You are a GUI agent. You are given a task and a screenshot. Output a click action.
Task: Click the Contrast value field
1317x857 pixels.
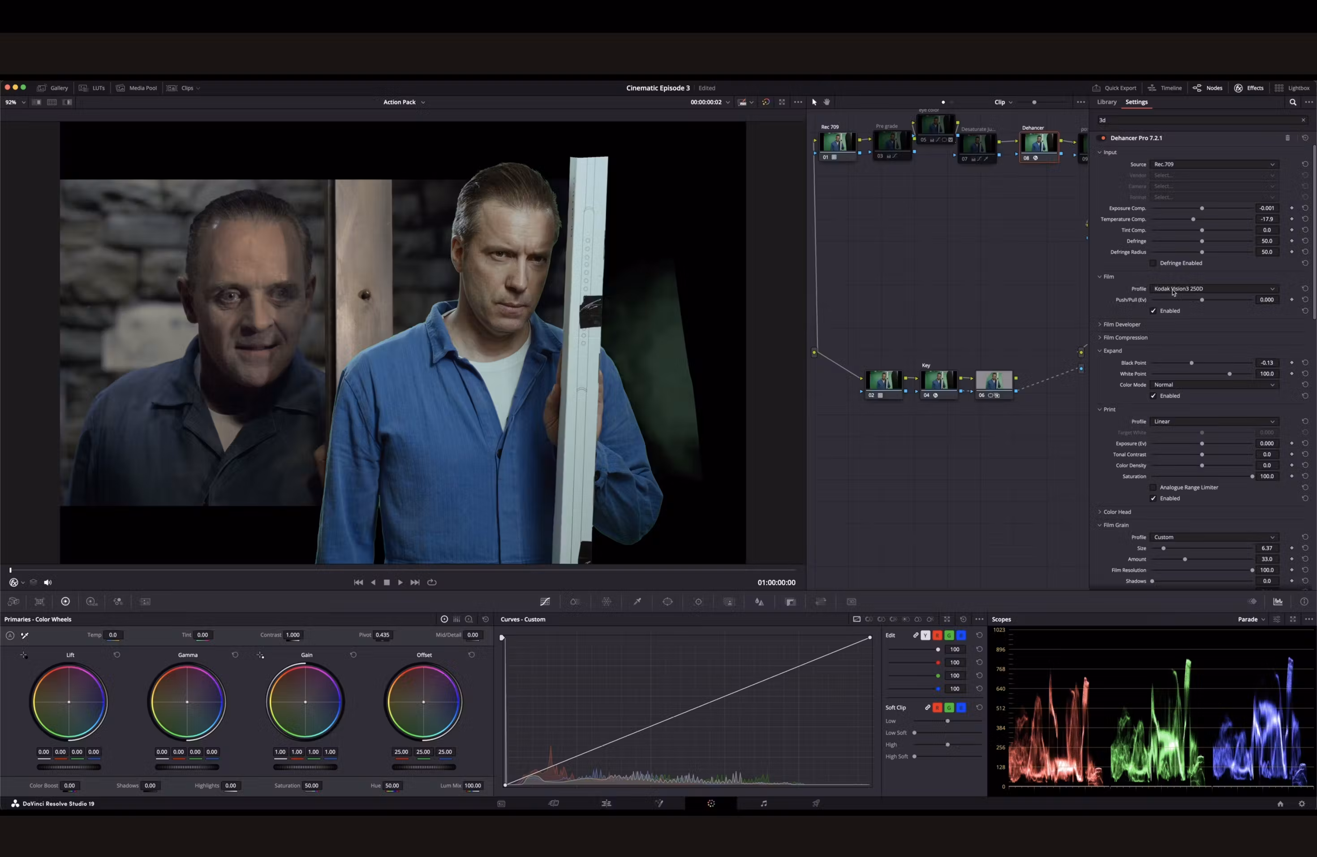[293, 635]
